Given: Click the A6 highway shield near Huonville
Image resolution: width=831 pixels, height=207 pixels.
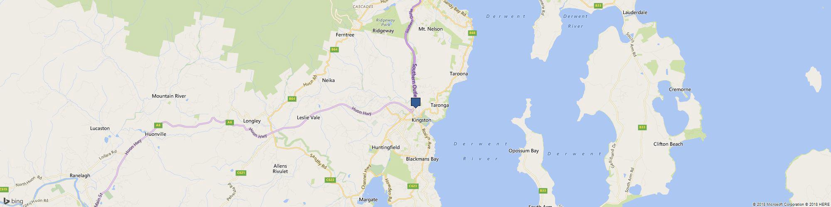Looking at the screenshot, I should pyautogui.click(x=158, y=125).
